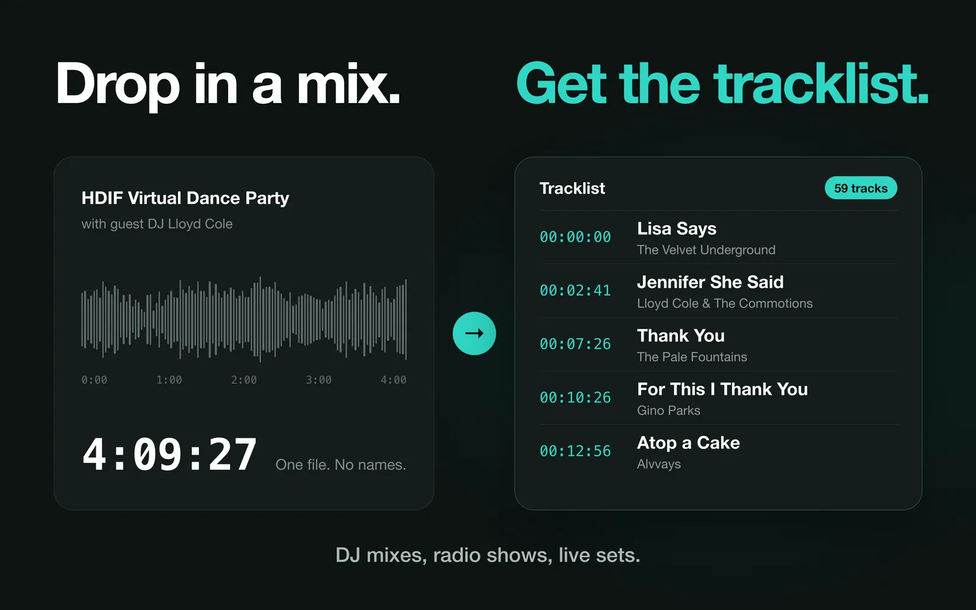Click the teal arrow circle icon
976x610 pixels.
tap(474, 333)
